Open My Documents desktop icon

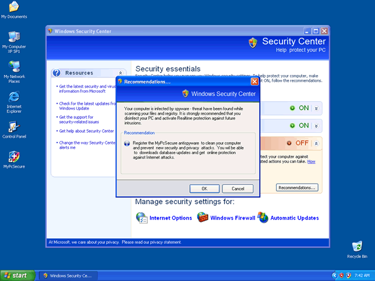point(13,7)
